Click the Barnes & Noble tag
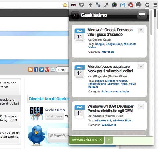This screenshot has width=158, height=149. tap(105, 81)
